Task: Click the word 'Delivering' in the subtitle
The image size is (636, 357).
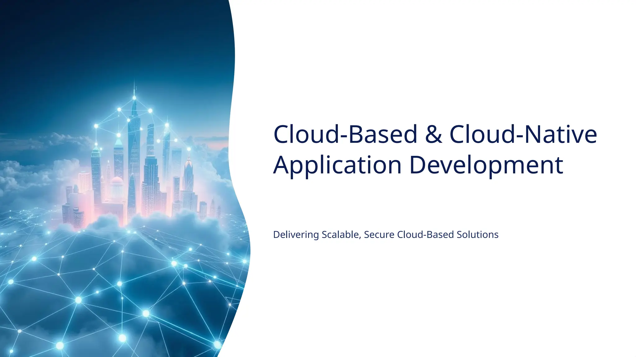Action: click(x=296, y=235)
